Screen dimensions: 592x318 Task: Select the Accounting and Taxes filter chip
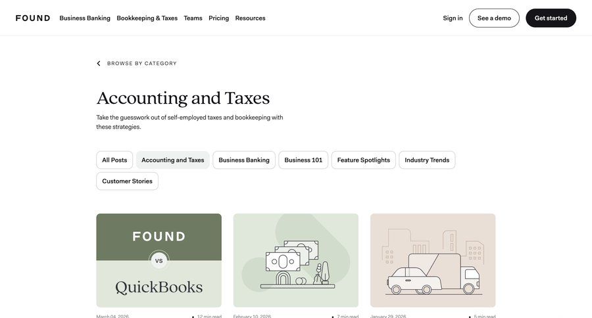tap(173, 160)
